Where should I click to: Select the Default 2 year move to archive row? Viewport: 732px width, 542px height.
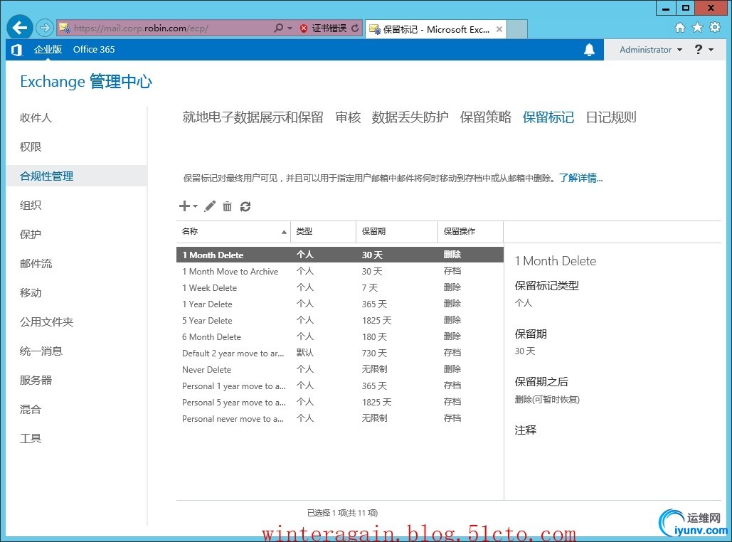pos(340,353)
